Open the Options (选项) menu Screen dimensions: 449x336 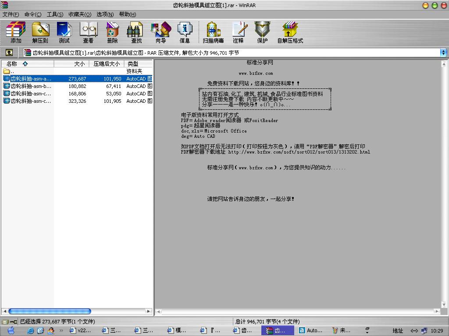105,14
